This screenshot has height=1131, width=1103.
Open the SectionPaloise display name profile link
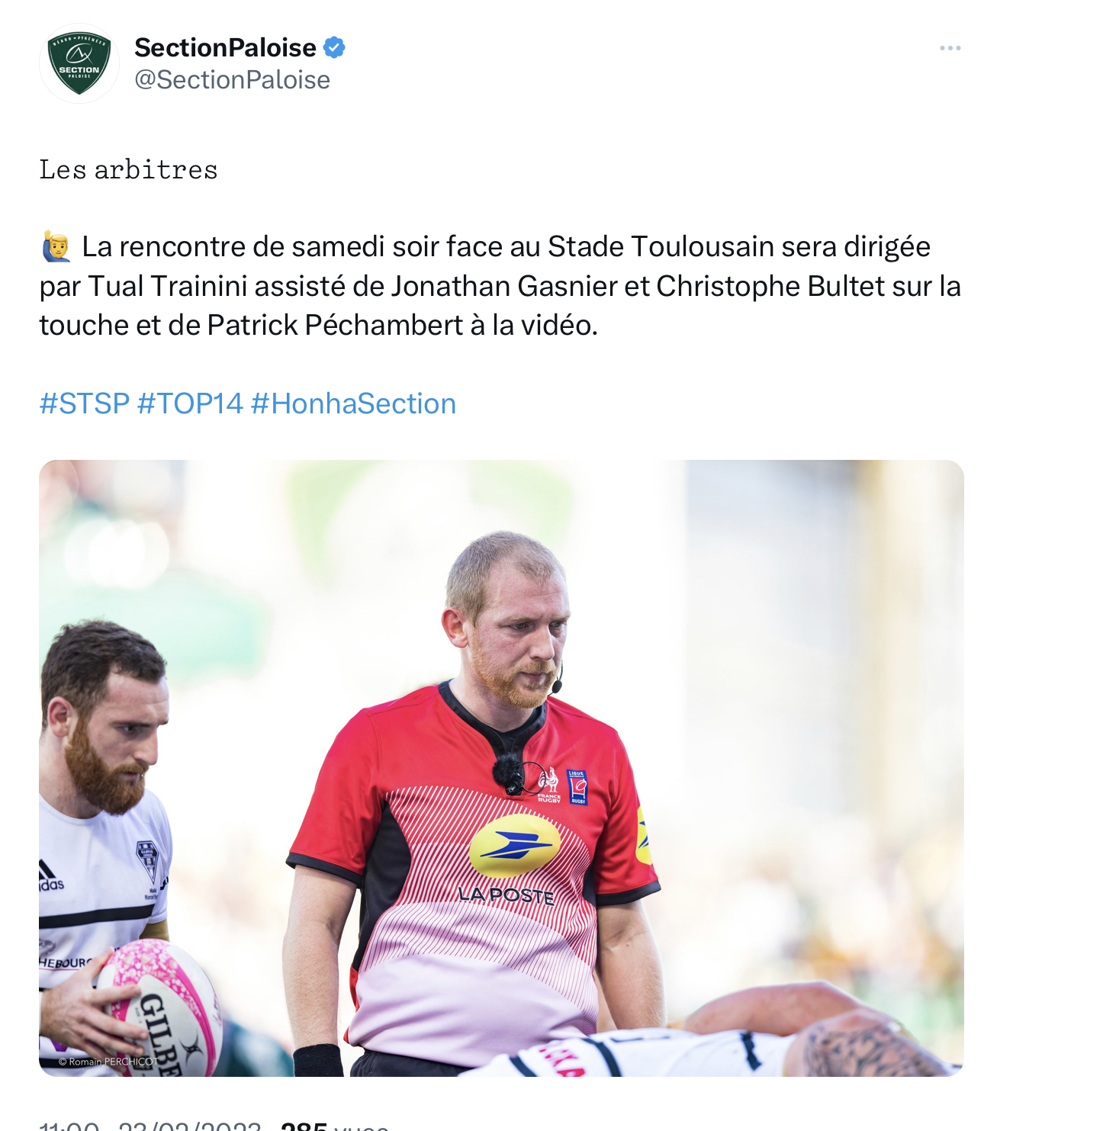(x=225, y=47)
